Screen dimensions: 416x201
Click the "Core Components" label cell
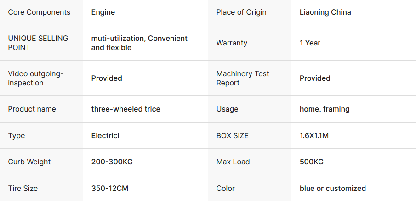(x=39, y=12)
